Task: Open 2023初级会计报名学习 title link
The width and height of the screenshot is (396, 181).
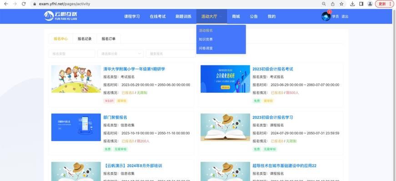Action: coord(273,117)
